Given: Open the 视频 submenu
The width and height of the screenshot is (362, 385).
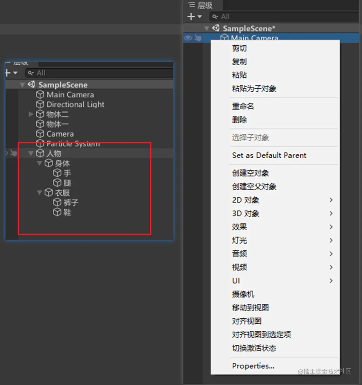Looking at the screenshot, I should (x=276, y=267).
